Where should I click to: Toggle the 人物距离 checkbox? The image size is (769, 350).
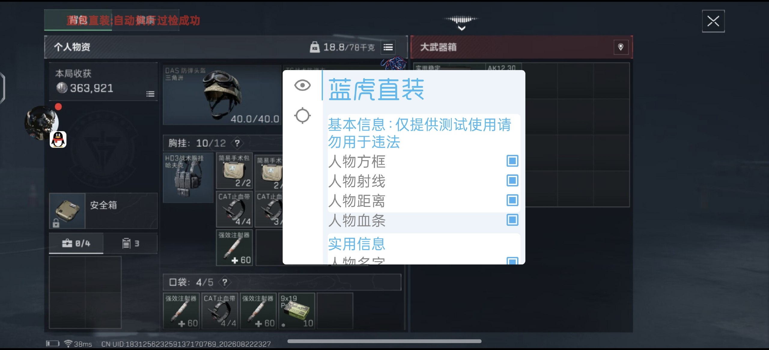click(x=512, y=200)
